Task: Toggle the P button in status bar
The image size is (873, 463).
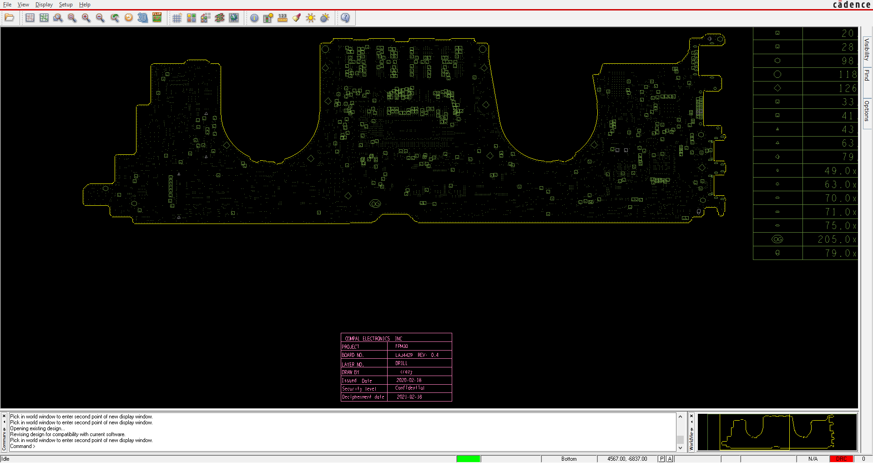Action: click(x=661, y=459)
